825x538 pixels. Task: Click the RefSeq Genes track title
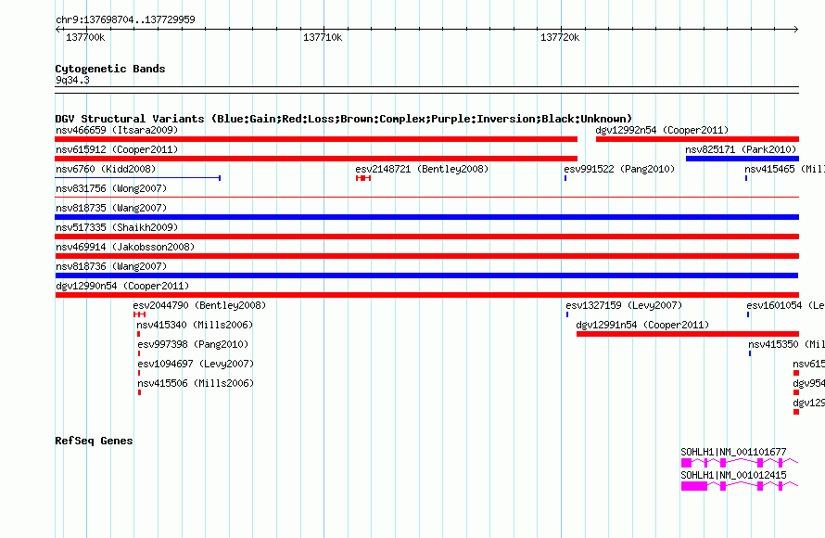[94, 441]
